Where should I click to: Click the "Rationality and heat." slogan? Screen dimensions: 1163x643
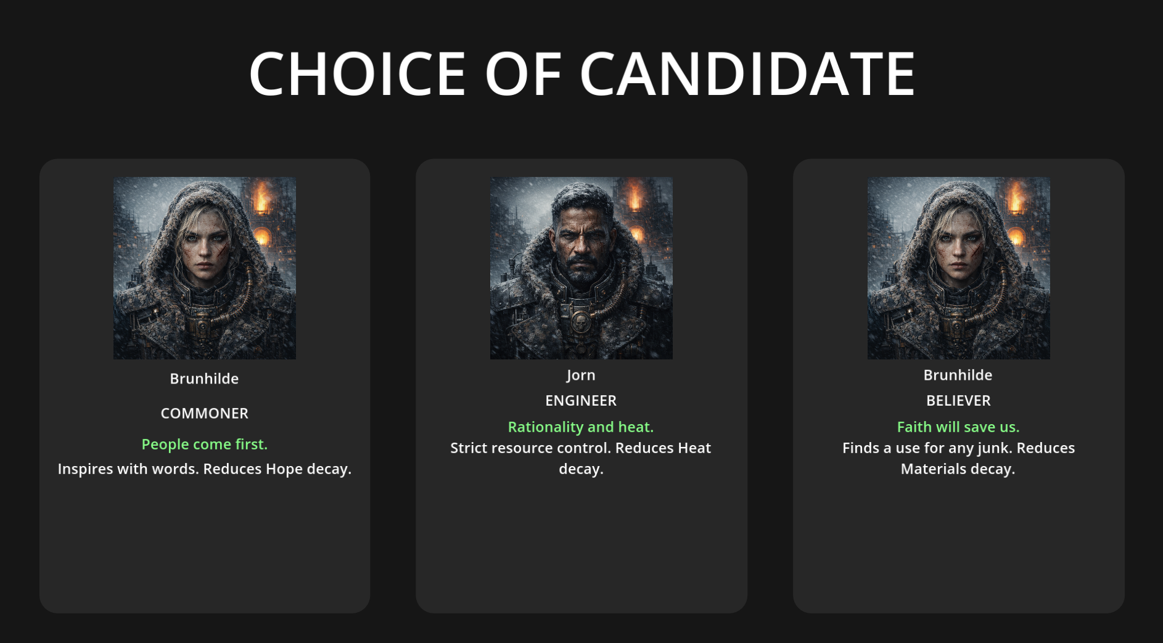click(x=581, y=427)
